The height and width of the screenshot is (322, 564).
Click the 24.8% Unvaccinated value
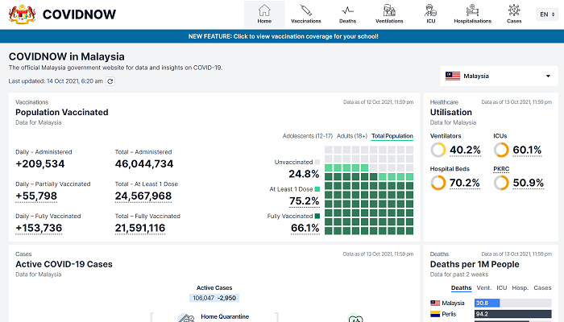[304, 174]
